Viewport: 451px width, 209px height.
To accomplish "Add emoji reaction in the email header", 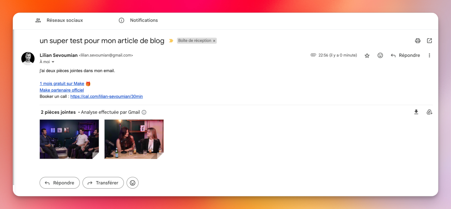I will click(x=380, y=55).
